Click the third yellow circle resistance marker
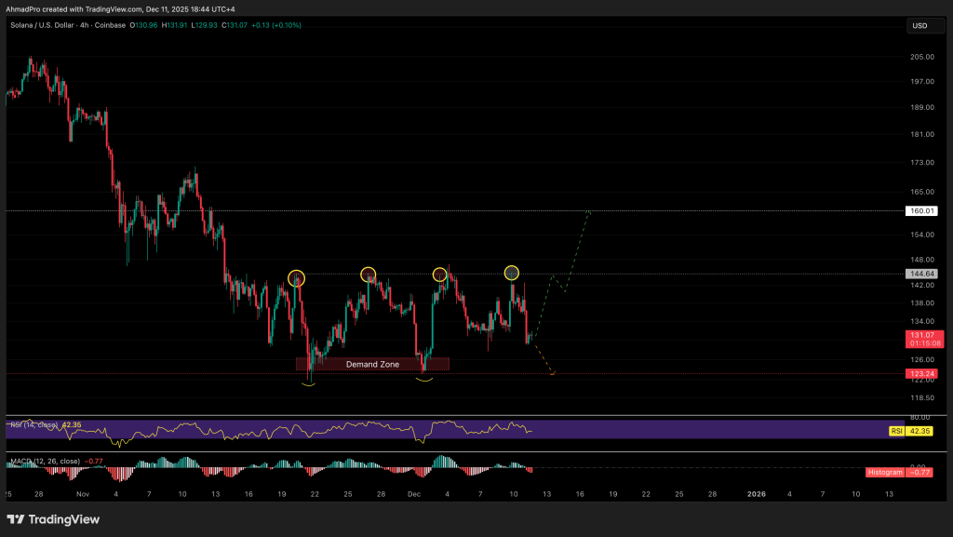Viewport: 953px width, 537px height. coord(439,274)
